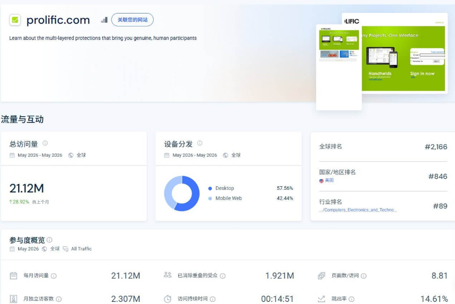Open the Computers_Electronics_and_Techno industry link

coord(358,210)
